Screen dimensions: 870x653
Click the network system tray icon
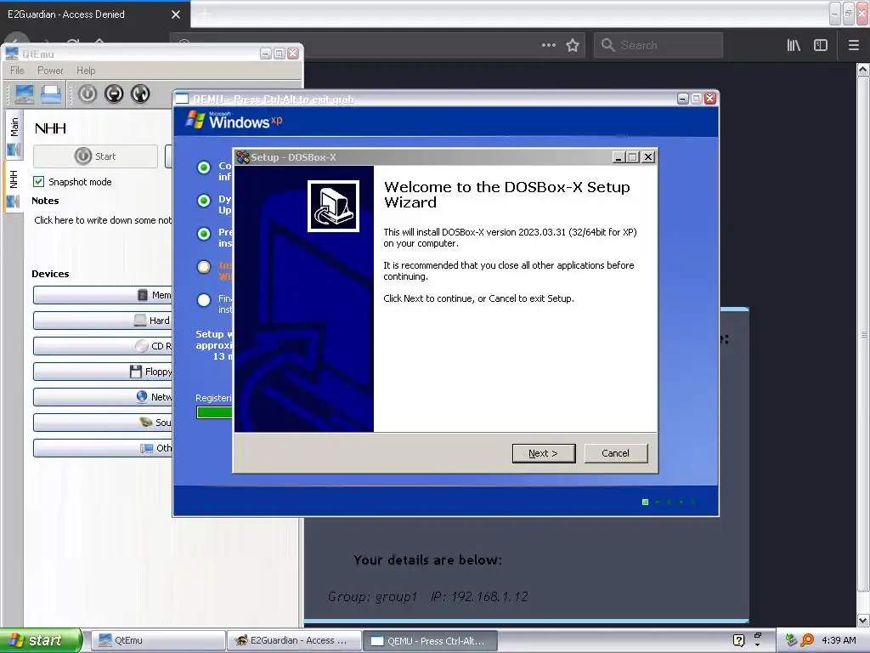click(791, 640)
